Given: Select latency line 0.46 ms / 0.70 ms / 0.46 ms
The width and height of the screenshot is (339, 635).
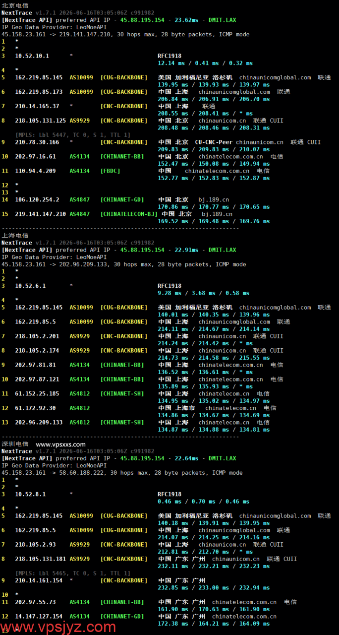Looking at the screenshot, I should click(204, 502).
